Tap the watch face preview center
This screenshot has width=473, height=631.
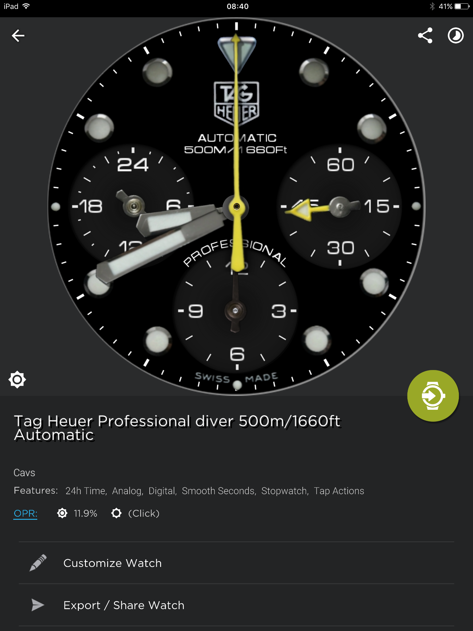pos(236,206)
